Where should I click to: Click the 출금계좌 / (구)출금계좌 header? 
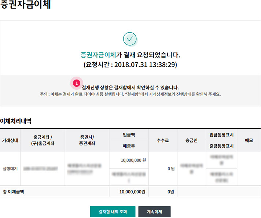click(x=43, y=140)
